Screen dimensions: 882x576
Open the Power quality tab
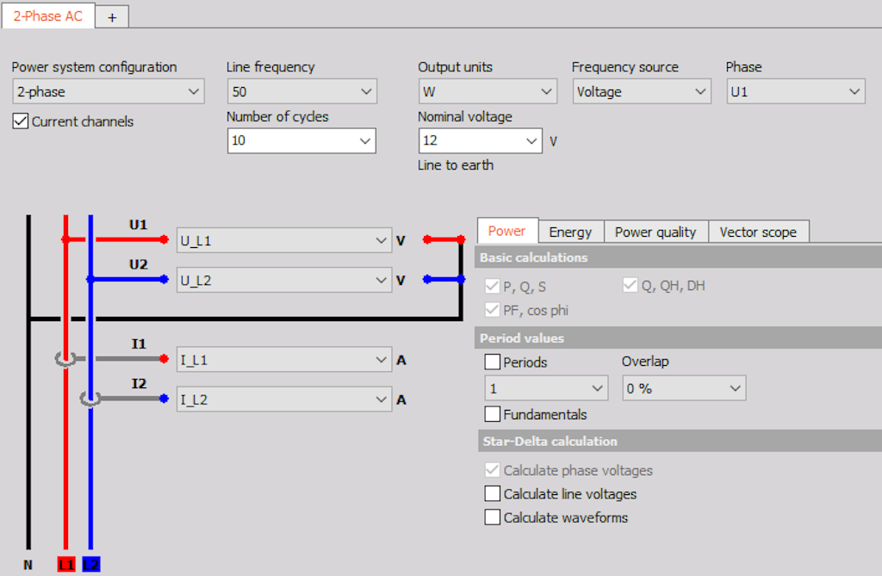coord(655,232)
